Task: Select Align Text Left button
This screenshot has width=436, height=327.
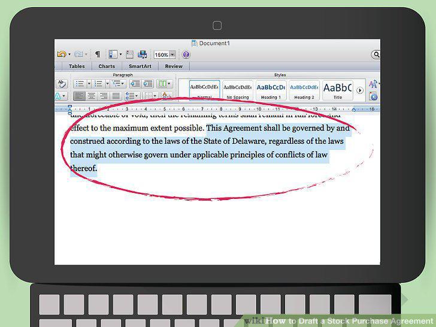Action: tap(79, 96)
